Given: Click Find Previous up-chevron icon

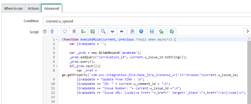Looking at the screenshot, I should [122, 31].
